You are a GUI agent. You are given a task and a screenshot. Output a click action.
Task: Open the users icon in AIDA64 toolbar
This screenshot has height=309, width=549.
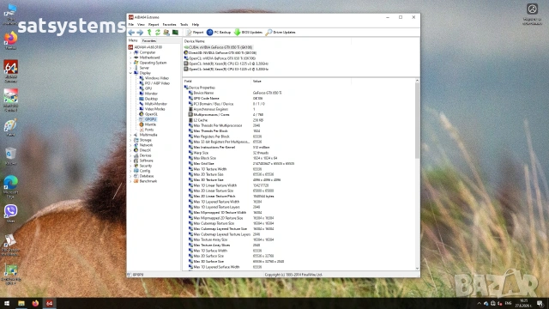[166, 33]
